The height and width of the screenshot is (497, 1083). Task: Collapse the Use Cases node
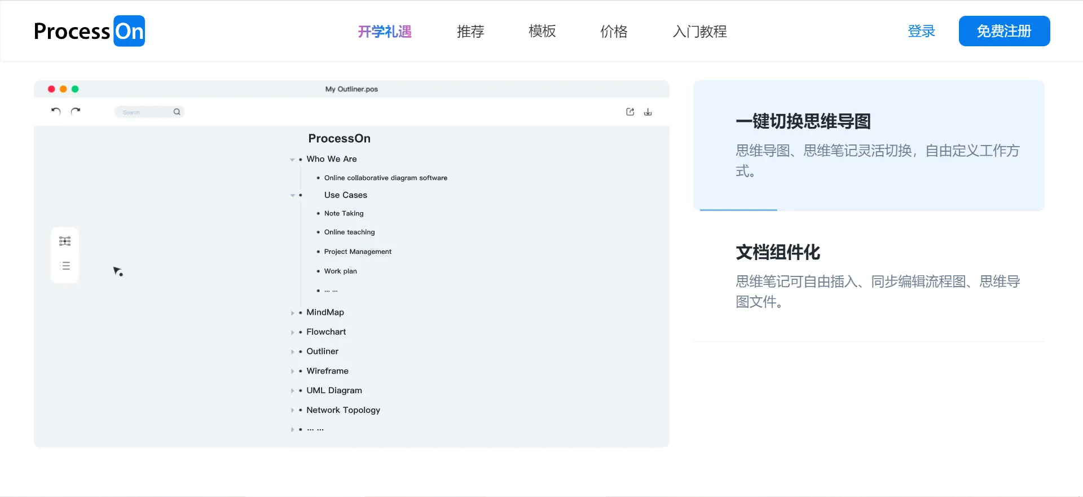click(292, 195)
